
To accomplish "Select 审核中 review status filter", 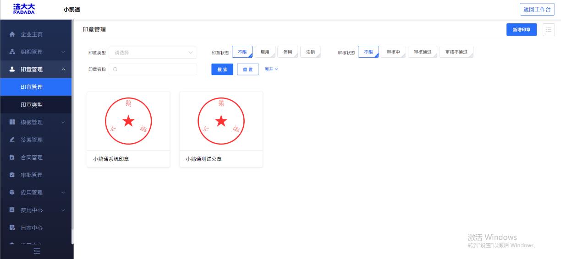I will [x=393, y=52].
